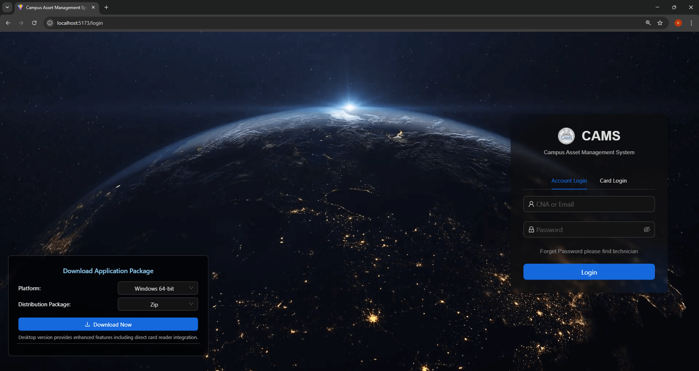699x371 pixels.
Task: Go back with browser back arrow
Action: tap(8, 23)
